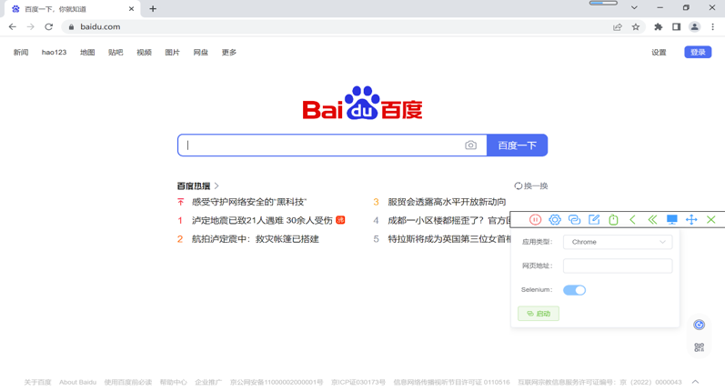
Task: Click the green mouse icon in floating toolbar
Action: tap(613, 220)
